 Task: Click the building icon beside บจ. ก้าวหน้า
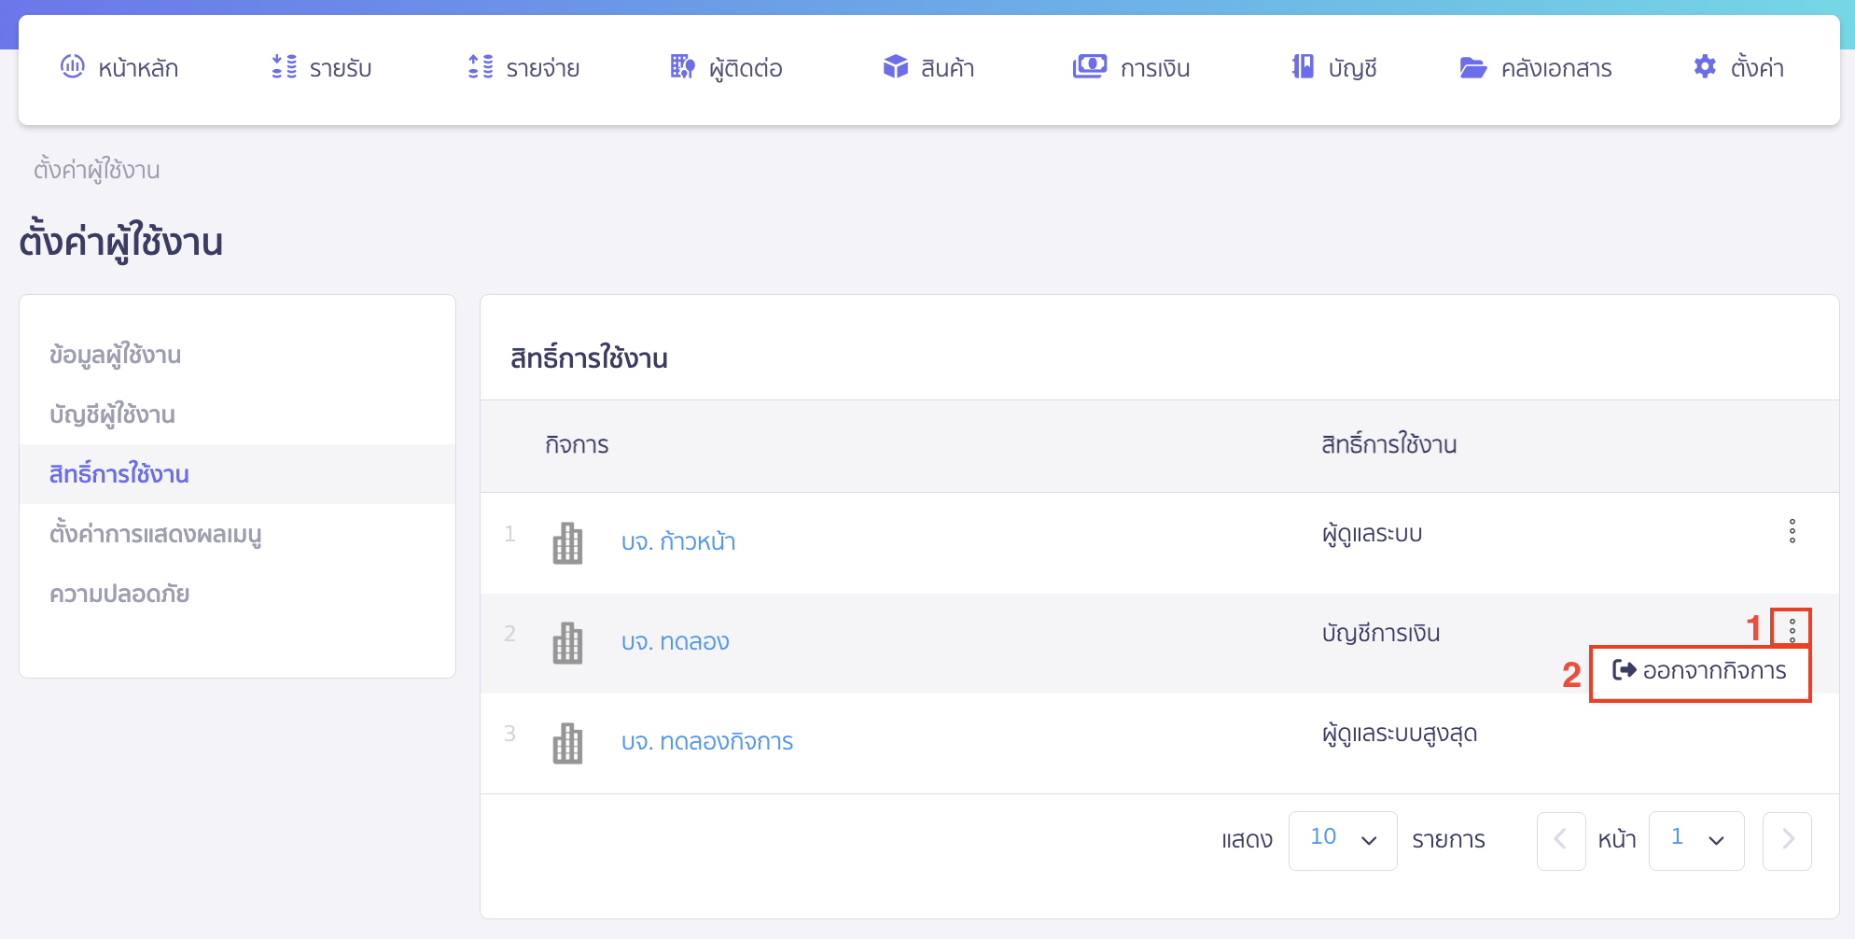(x=567, y=542)
